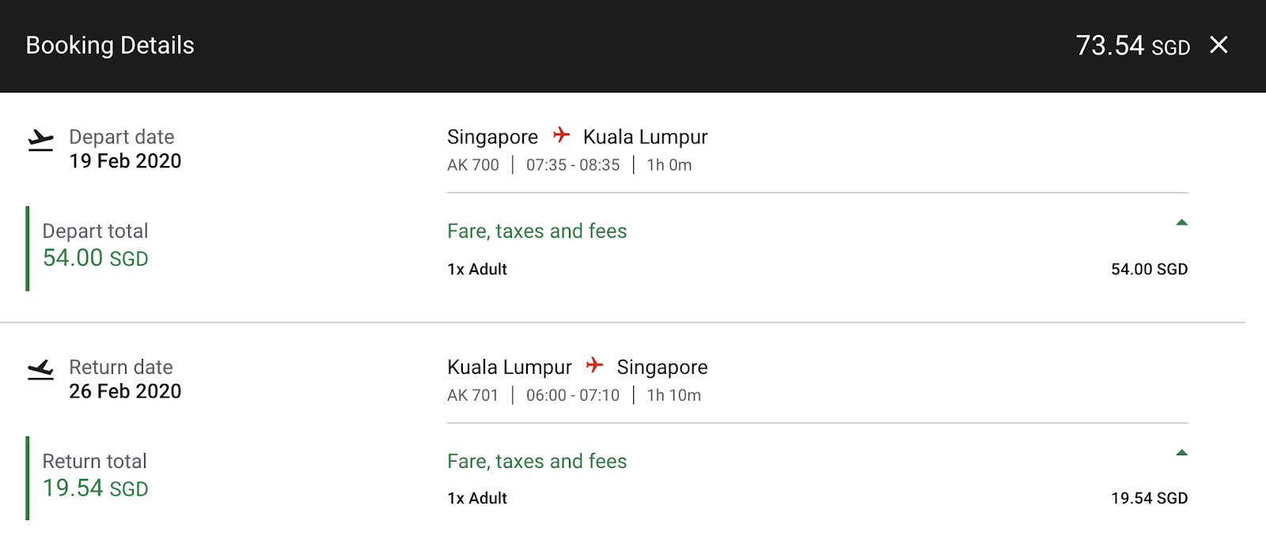This screenshot has height=547, width=1266.
Task: Close the Booking Details panel
Action: click(1219, 45)
